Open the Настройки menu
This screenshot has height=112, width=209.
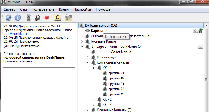pos(82,9)
